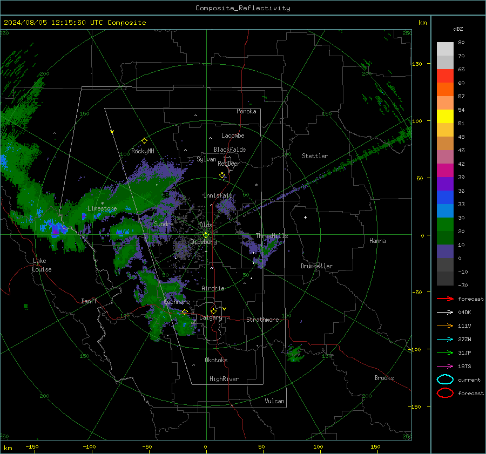Click the ThreeHills town label
486x454 pixels.
point(272,236)
